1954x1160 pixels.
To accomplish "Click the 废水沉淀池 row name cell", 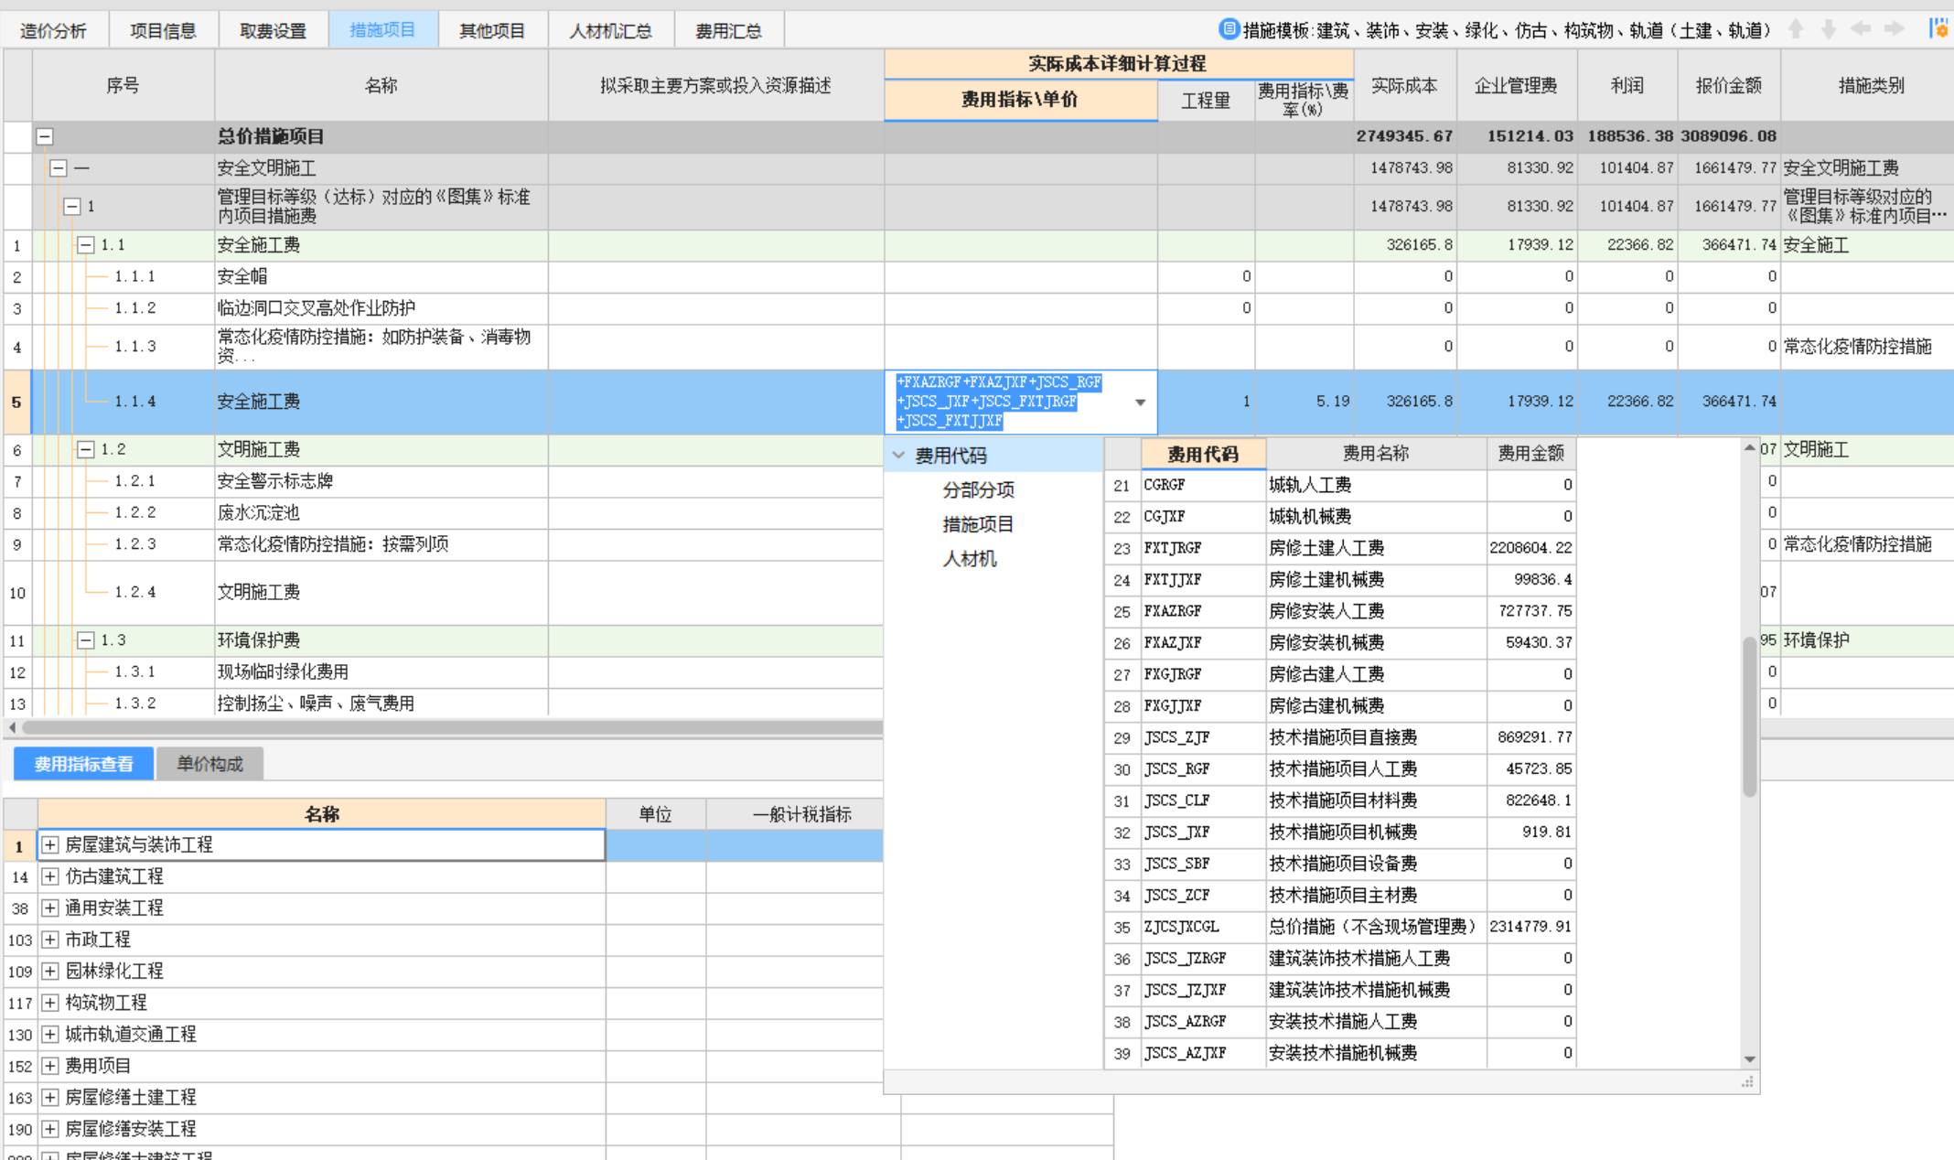I will (x=381, y=513).
